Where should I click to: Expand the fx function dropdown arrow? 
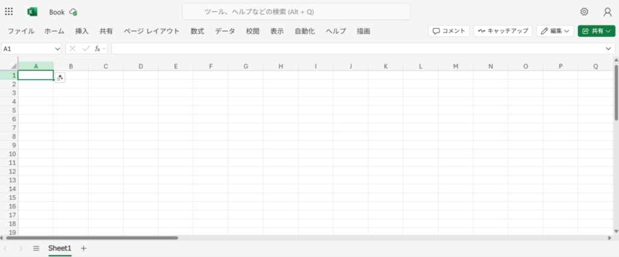[104, 49]
